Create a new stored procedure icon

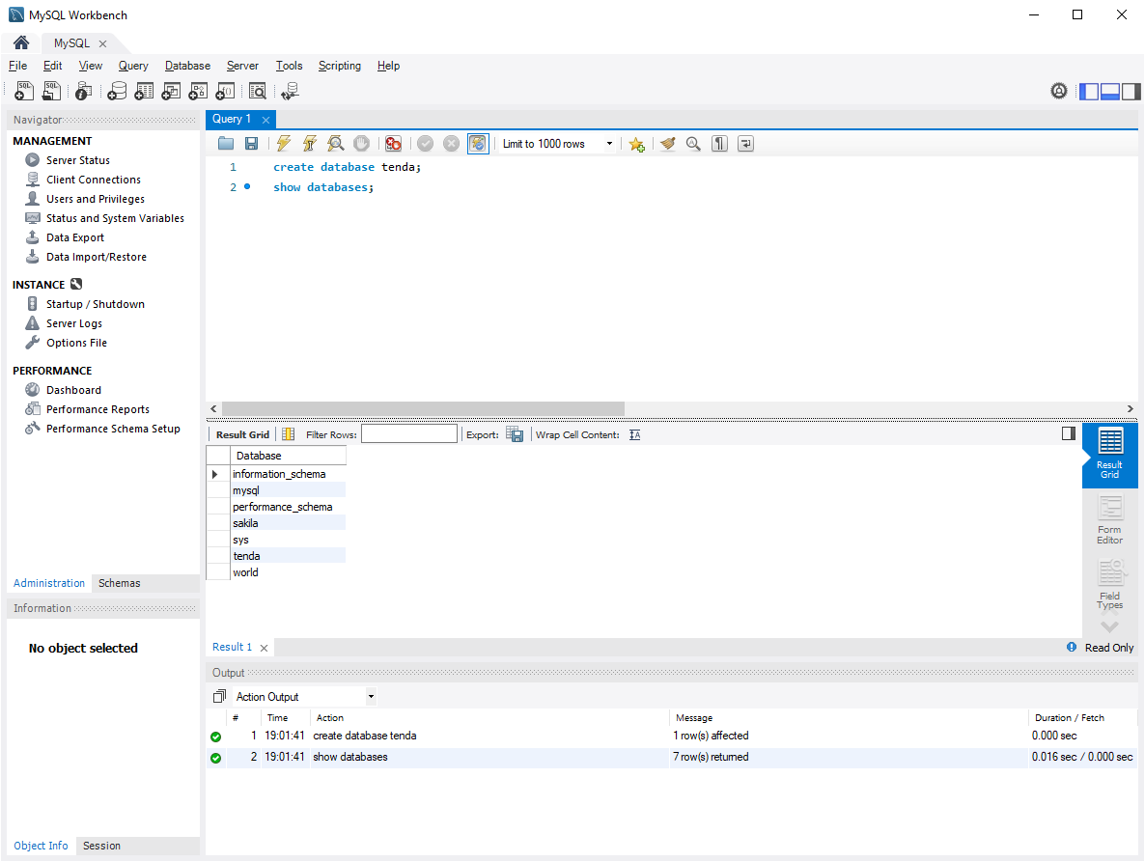(x=198, y=92)
